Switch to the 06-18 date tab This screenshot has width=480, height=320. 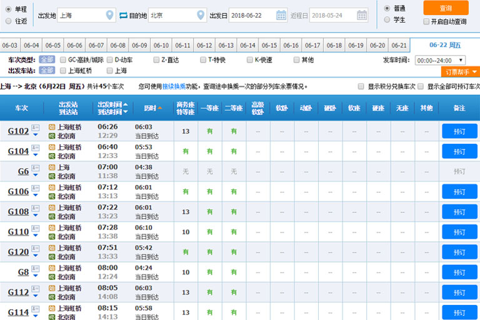point(334,46)
